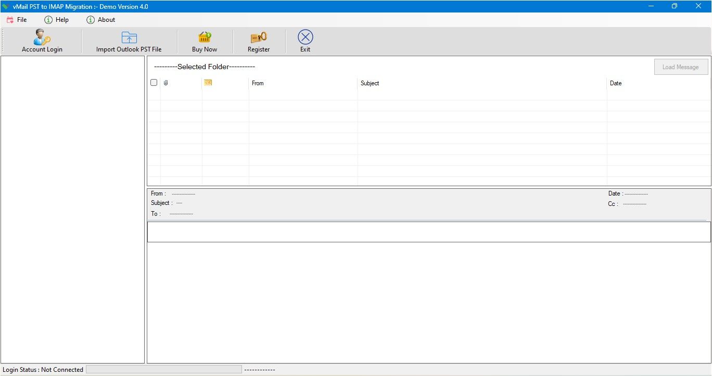
Task: Click the app logo in title bar
Action: (6, 6)
